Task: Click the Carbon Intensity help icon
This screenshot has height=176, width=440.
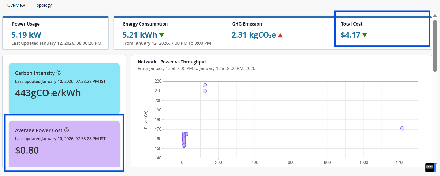Action: [59, 73]
